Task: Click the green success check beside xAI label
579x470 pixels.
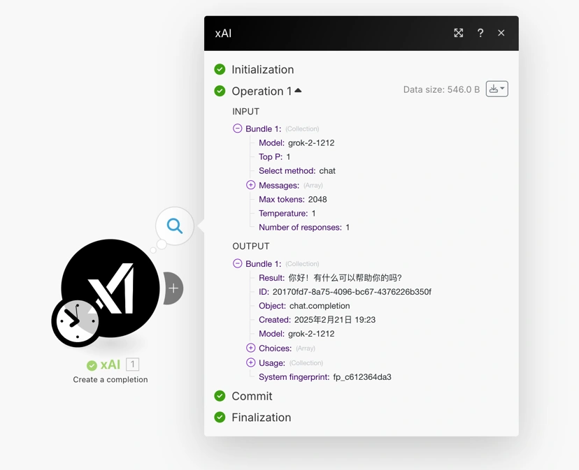Action: (92, 365)
